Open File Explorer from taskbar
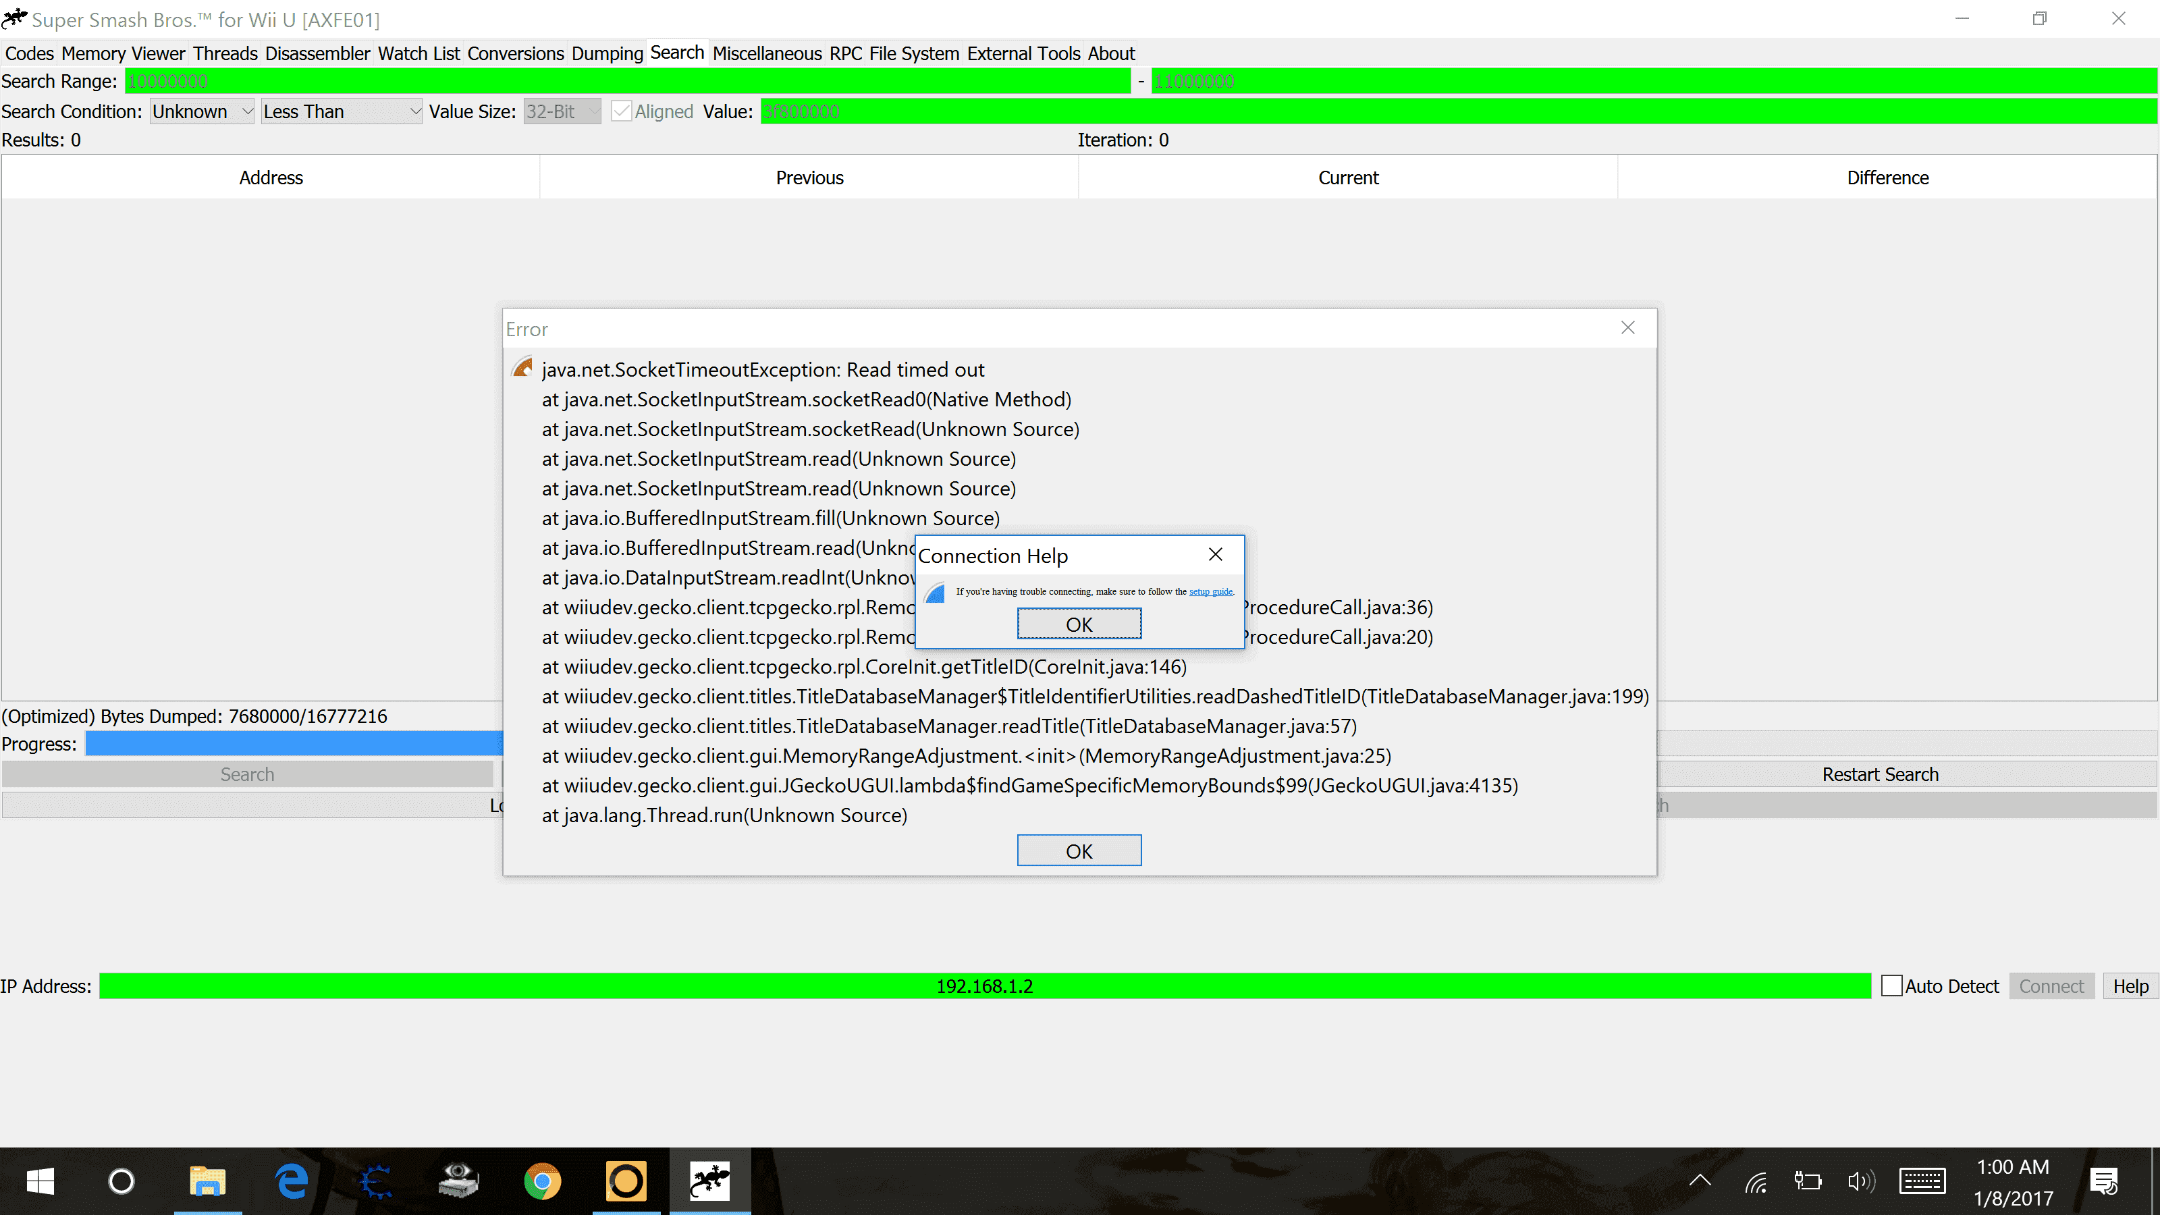Image resolution: width=2160 pixels, height=1215 pixels. click(x=207, y=1181)
